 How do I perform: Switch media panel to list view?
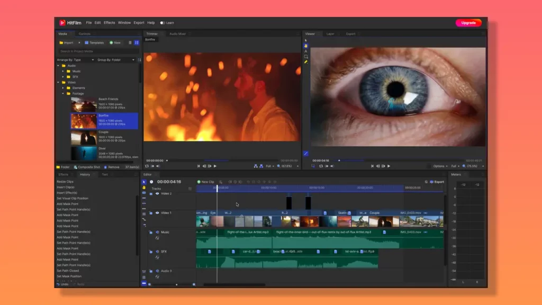130,42
